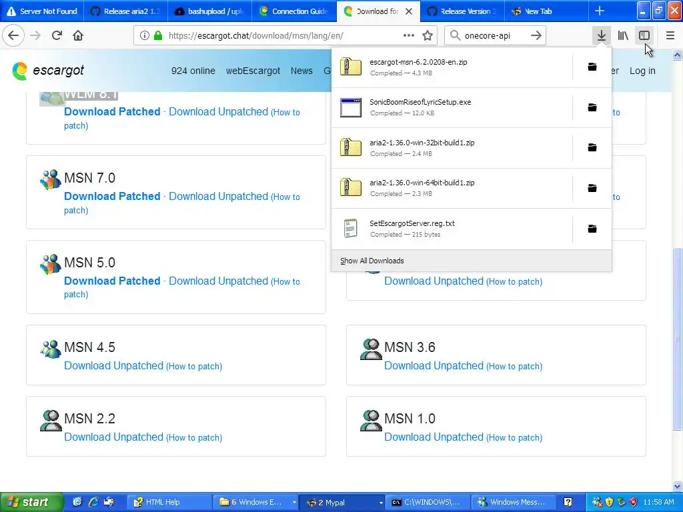Click the page vertical scrollbar thumb
Viewport: 683px width, 512px height.
click(677, 338)
